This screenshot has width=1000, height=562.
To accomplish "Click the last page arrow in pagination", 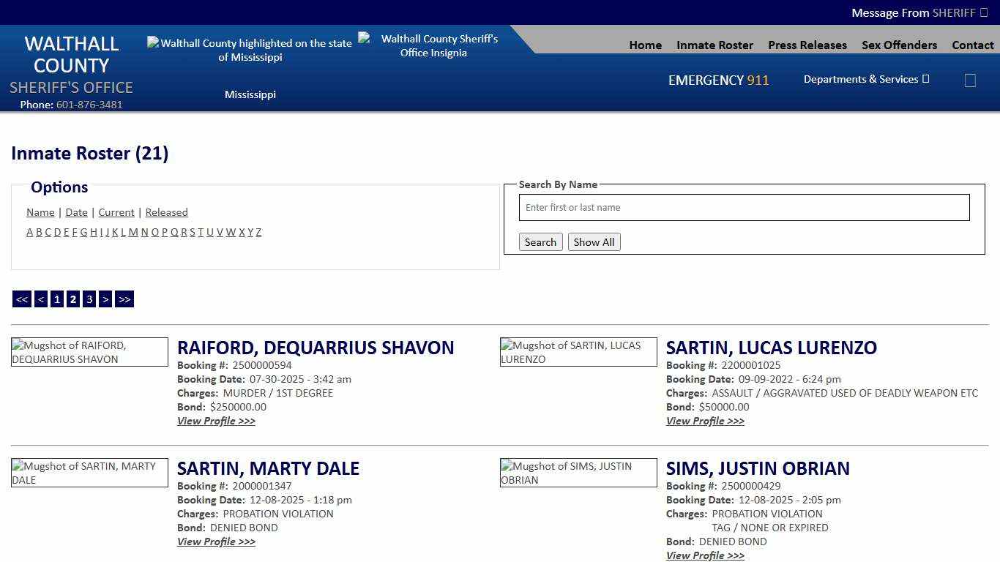I will click(124, 299).
